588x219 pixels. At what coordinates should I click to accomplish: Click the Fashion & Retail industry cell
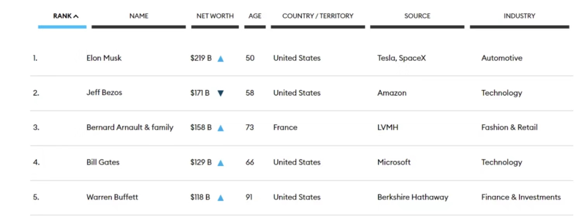coord(509,127)
